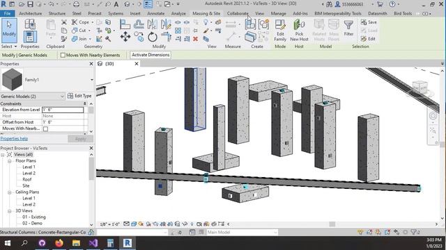The height and width of the screenshot is (250, 446).
Task: Select Roof floor plan in browser
Action: coord(27,180)
